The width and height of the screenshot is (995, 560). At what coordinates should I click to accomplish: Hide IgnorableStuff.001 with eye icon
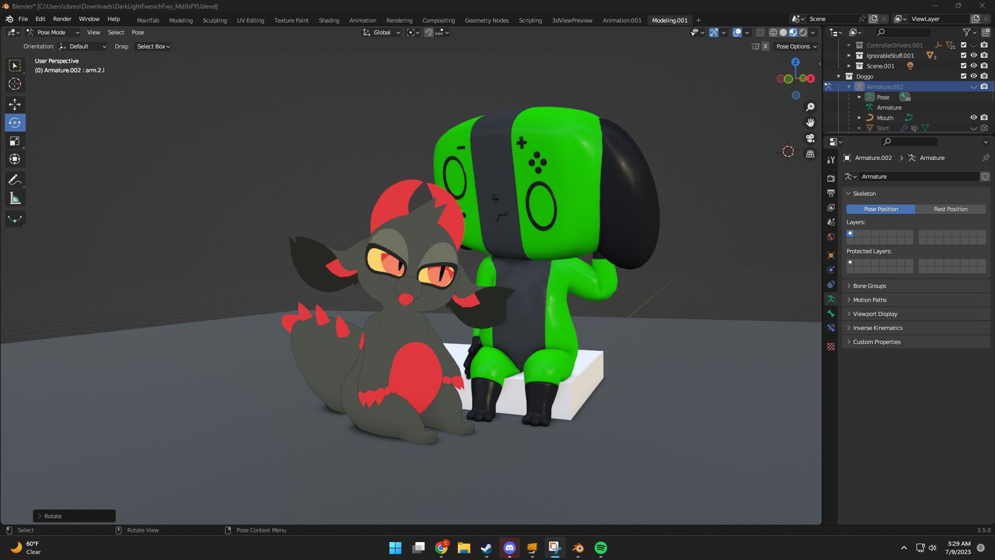[x=974, y=55]
